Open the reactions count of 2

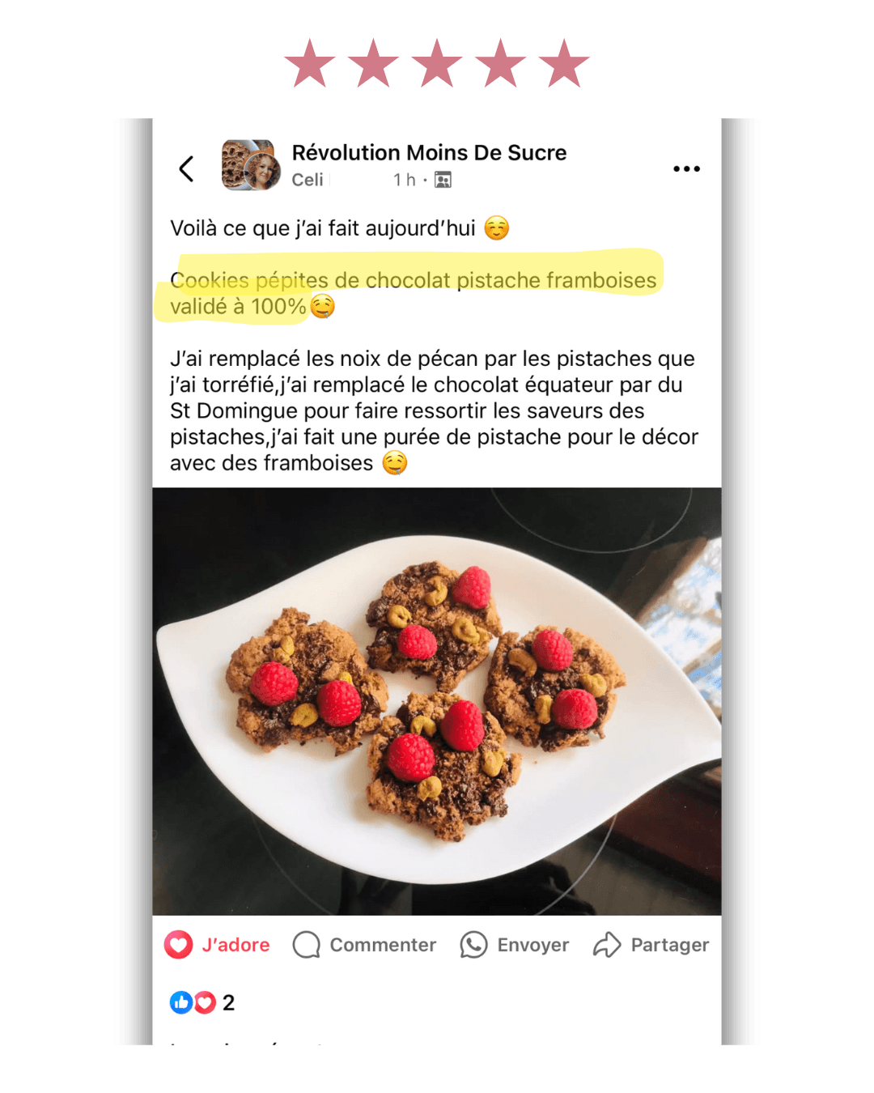click(228, 1002)
